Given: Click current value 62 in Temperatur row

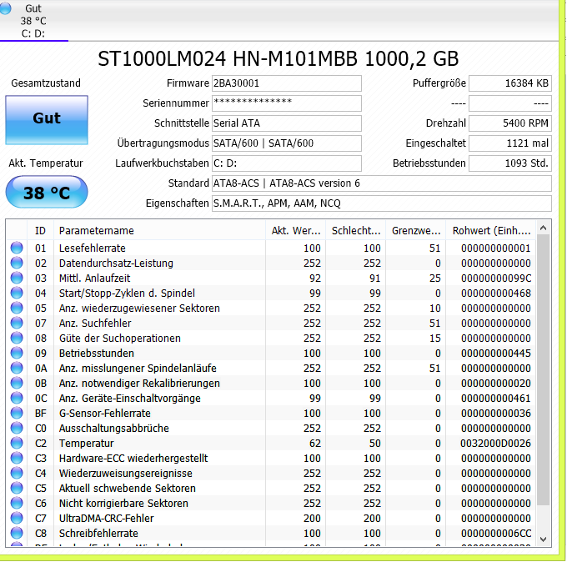Looking at the screenshot, I should coord(315,444).
